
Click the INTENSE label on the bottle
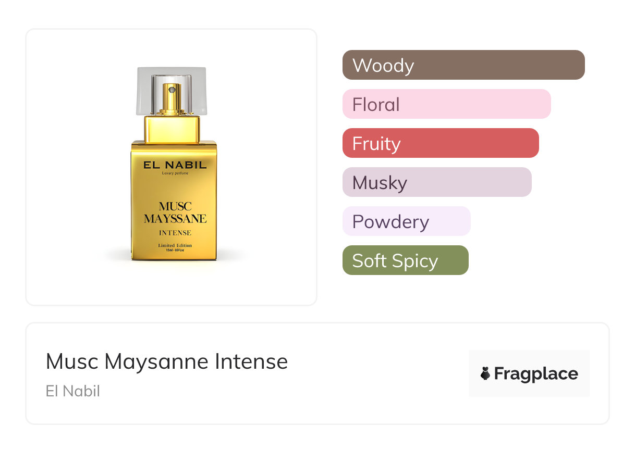point(175,233)
